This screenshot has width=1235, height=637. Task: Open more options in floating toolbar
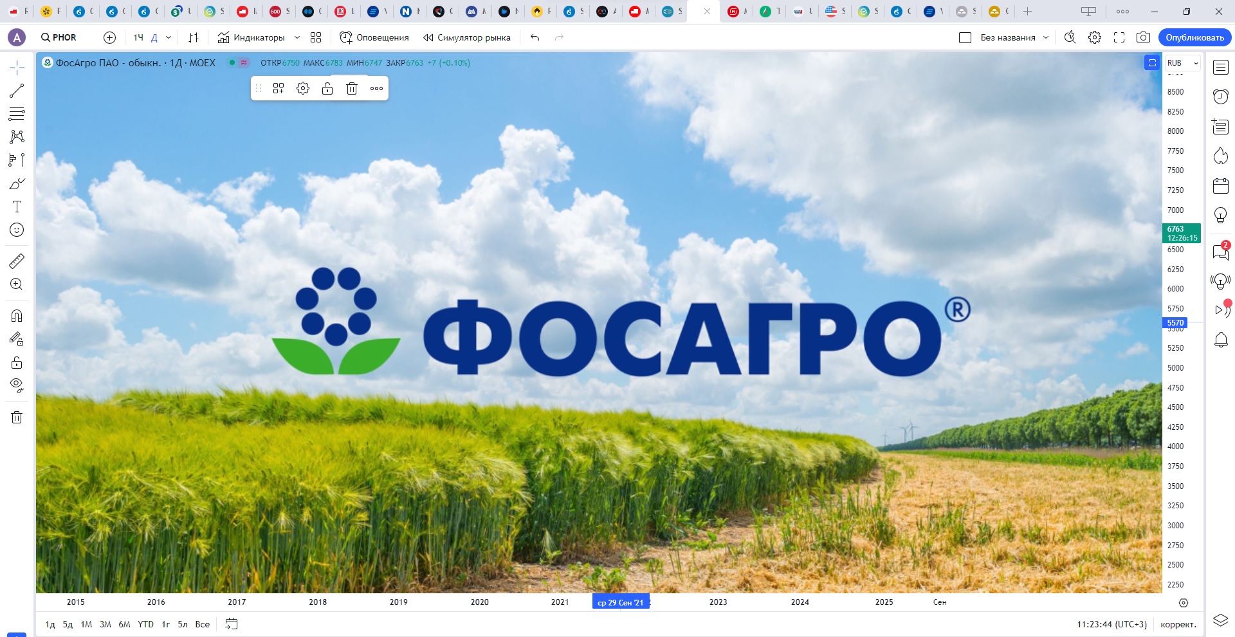[x=376, y=88]
